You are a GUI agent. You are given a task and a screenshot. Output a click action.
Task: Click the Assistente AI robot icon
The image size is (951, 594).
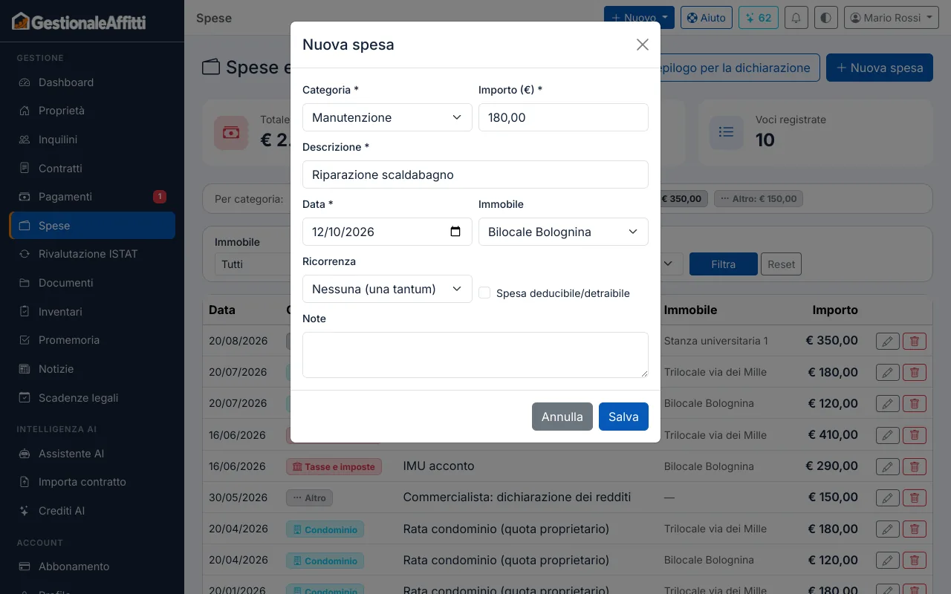point(25,454)
